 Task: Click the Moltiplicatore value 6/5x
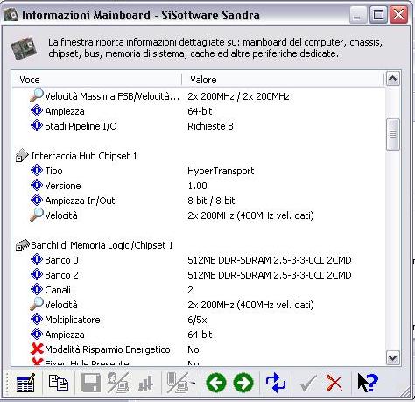point(197,320)
